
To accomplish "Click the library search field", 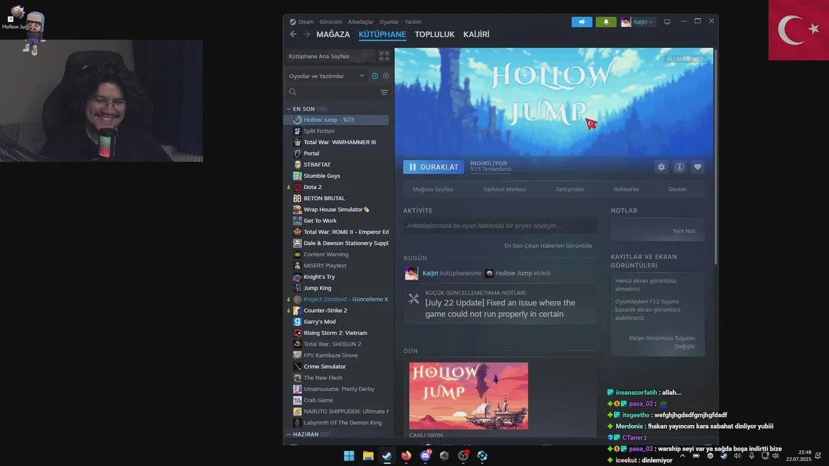I will [338, 93].
